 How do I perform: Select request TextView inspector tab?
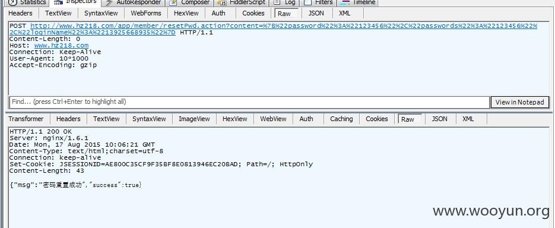(x=58, y=13)
